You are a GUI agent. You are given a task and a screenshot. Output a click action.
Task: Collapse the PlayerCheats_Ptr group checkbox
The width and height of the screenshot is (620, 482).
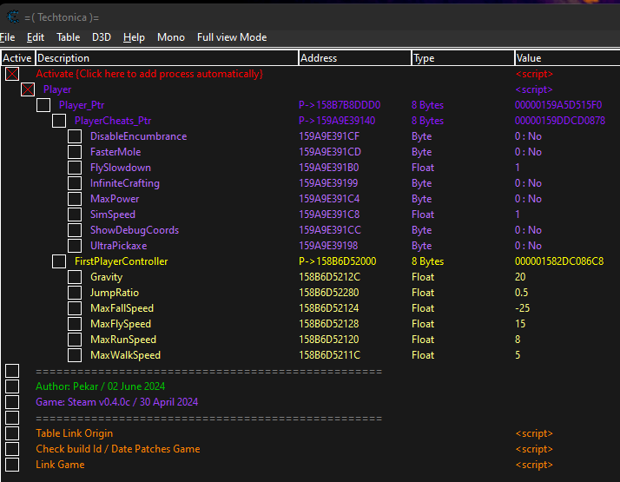59,121
